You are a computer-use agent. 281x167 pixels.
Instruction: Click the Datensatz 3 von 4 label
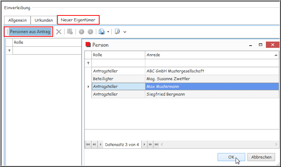pyautogui.click(x=122, y=145)
